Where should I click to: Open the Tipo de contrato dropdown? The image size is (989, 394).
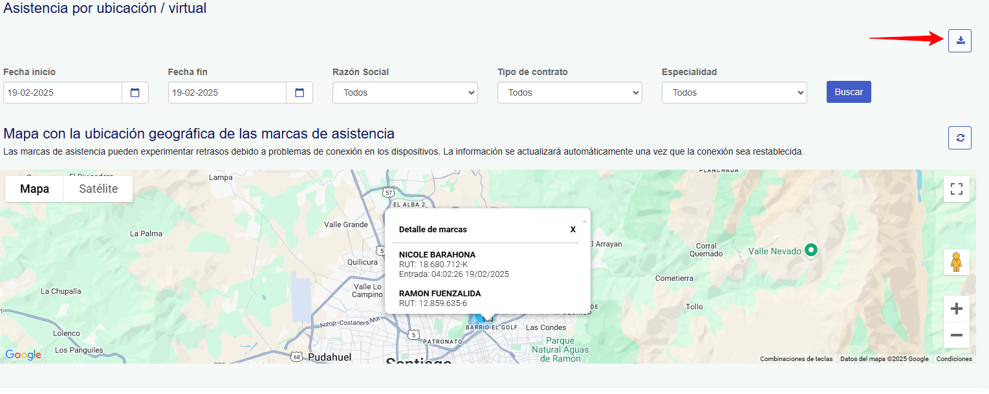[x=569, y=93]
